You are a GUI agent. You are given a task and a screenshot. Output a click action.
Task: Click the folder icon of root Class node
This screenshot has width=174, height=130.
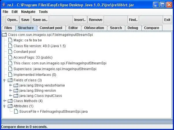(x=4, y=35)
